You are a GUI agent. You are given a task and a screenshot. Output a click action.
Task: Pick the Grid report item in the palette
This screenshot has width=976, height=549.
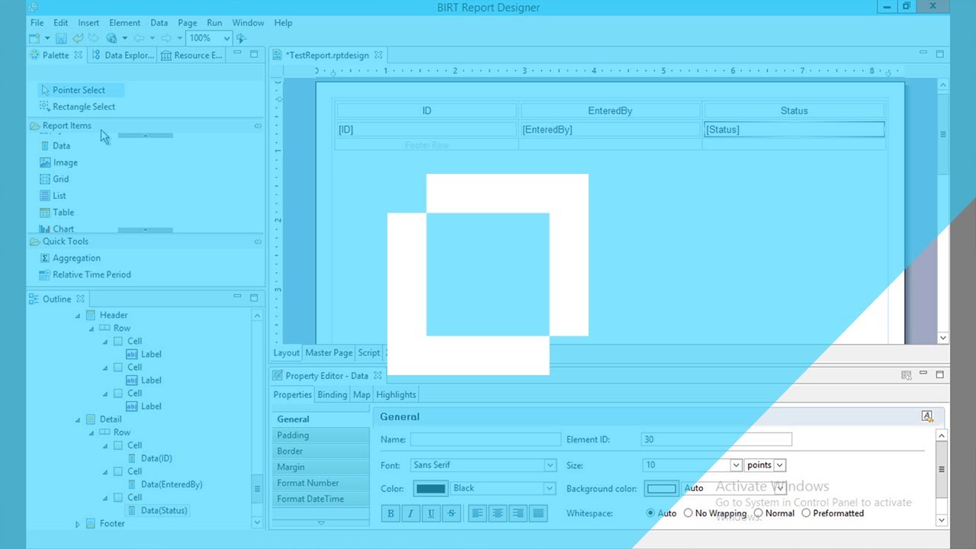tap(55, 179)
